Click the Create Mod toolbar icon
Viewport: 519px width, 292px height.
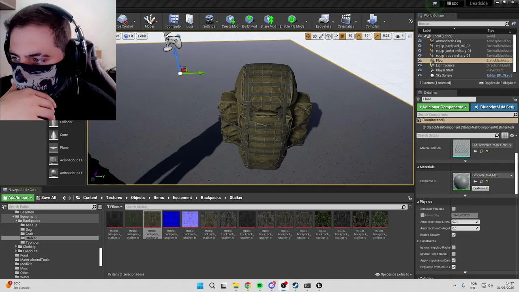click(x=230, y=21)
